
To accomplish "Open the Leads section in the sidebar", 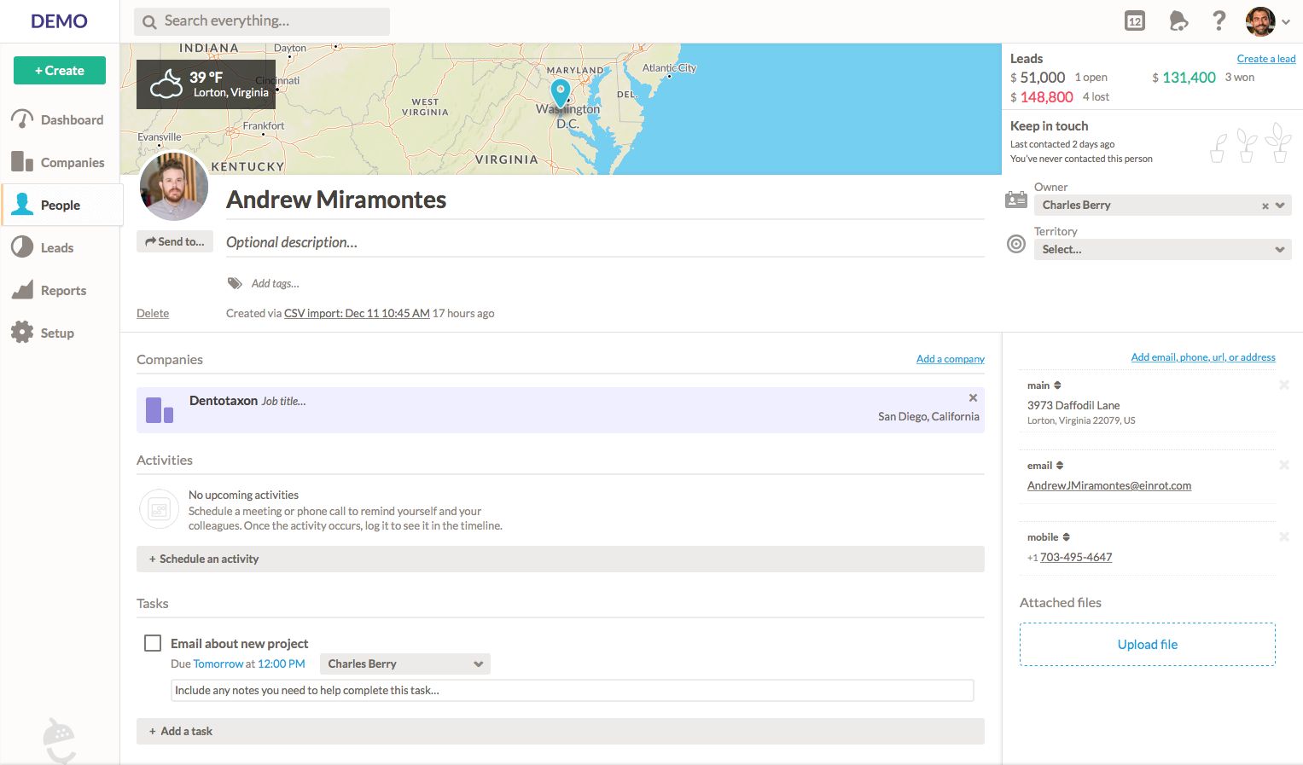I will pyautogui.click(x=56, y=247).
